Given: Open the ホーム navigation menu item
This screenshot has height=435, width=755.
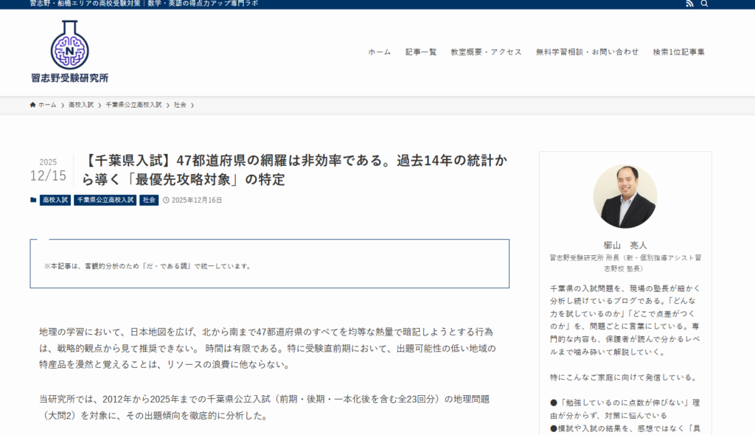Looking at the screenshot, I should click(380, 52).
